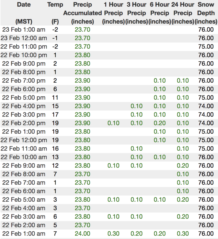Click the Temp (F) column header

(55, 13)
